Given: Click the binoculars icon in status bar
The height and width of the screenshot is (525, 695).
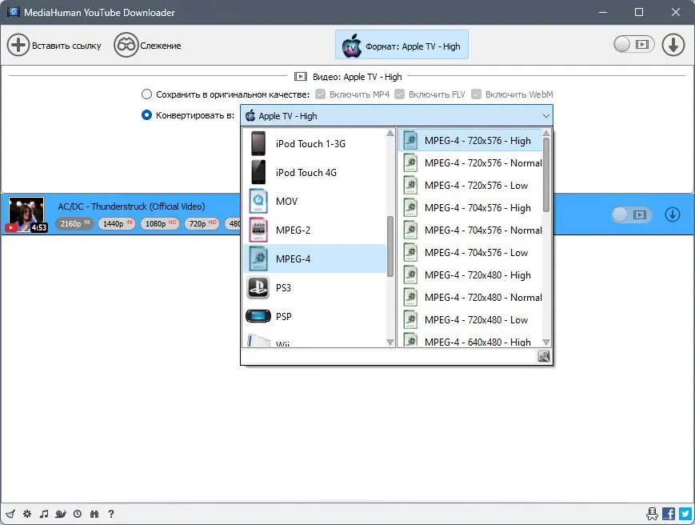Looking at the screenshot, I should click(94, 514).
